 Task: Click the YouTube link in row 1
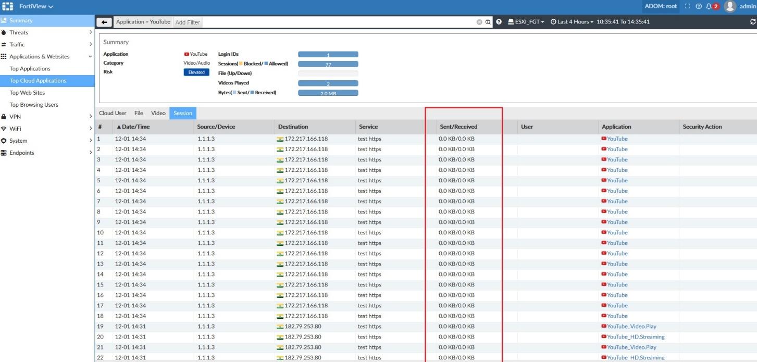[617, 139]
